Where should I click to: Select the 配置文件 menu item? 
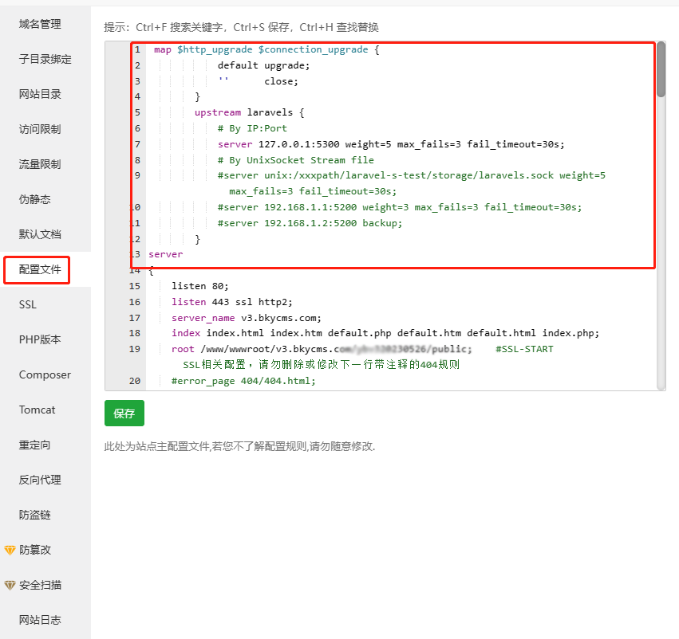pyautogui.click(x=40, y=269)
